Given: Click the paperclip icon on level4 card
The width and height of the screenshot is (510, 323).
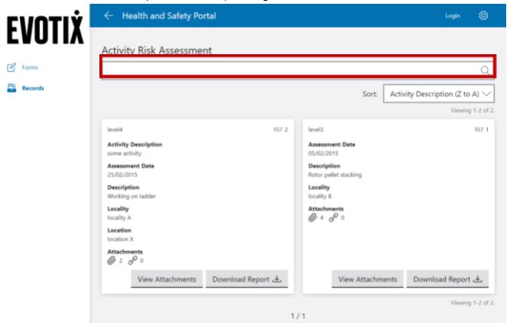Looking at the screenshot, I should click(112, 261).
